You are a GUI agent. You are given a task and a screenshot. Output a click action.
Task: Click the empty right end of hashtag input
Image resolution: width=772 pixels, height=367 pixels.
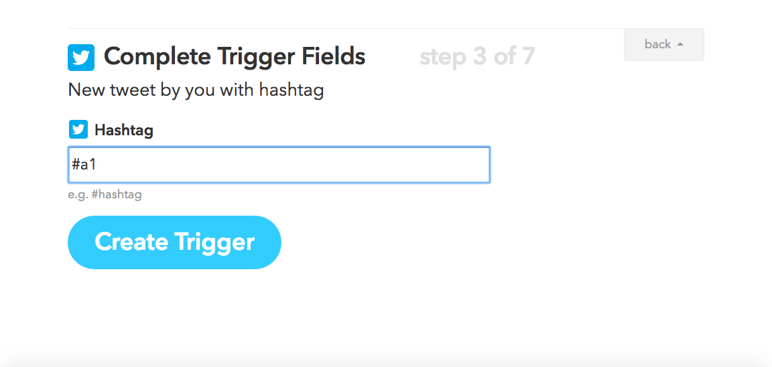pos(456,165)
